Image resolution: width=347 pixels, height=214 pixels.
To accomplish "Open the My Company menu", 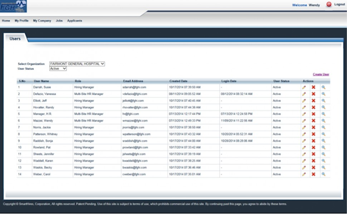I will click(x=42, y=21).
